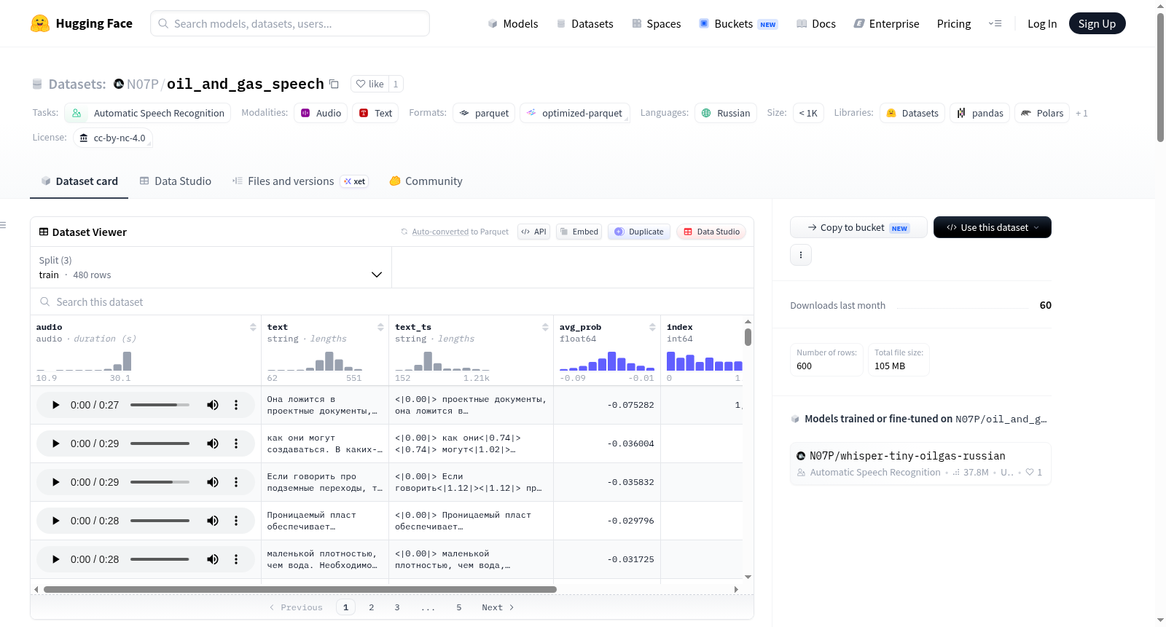Expand the navigation overflow menu icon
1166x627 pixels.
click(x=995, y=24)
